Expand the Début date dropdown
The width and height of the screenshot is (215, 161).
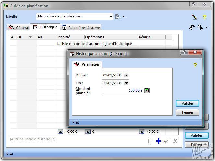click(126, 75)
